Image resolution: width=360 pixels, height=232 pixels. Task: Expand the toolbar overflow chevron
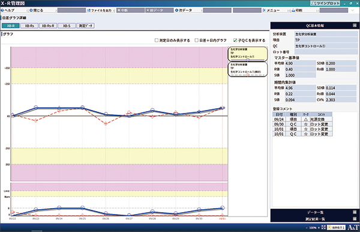(x=353, y=10)
